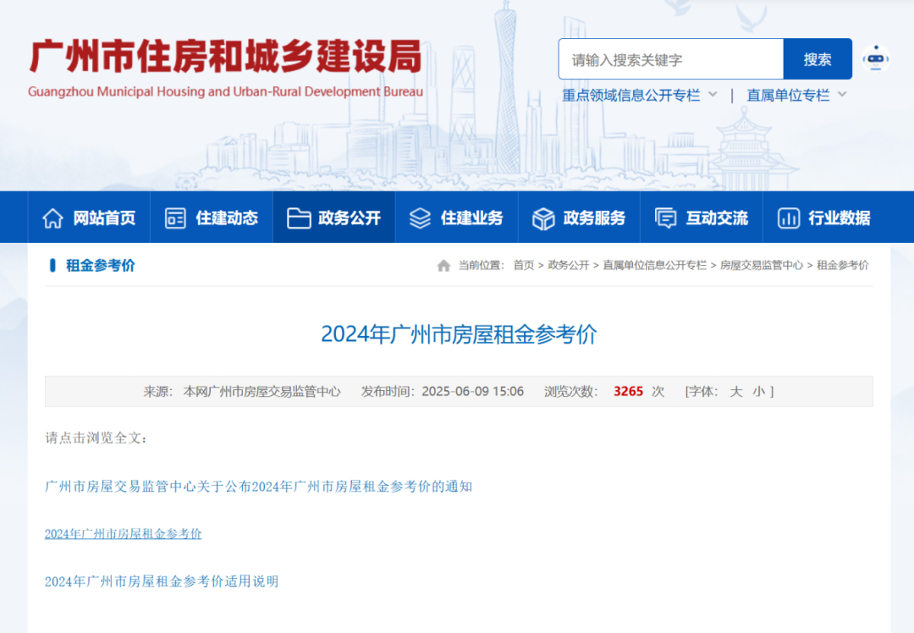Click the robot assistant icon
The width and height of the screenshot is (914, 633).
coord(875,58)
